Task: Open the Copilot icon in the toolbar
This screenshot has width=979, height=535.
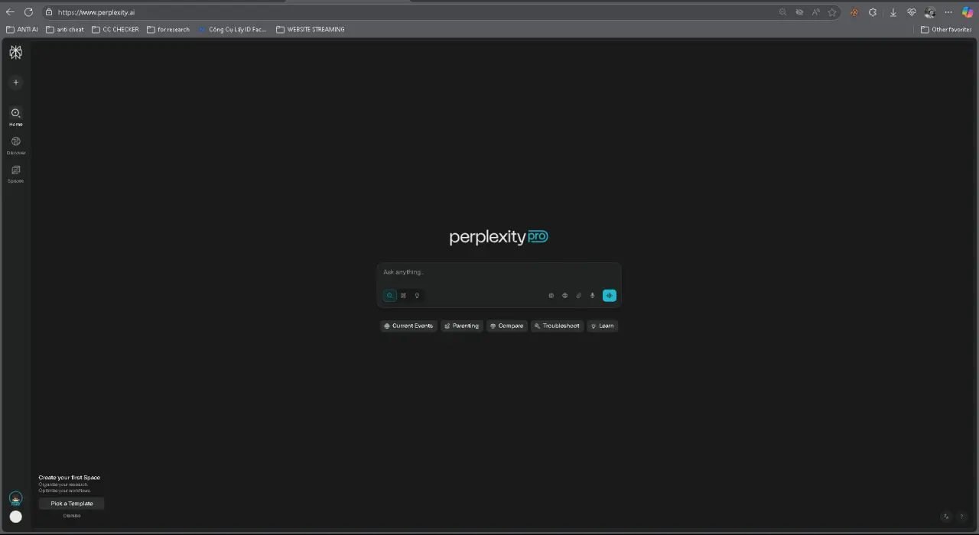Action: 968,12
